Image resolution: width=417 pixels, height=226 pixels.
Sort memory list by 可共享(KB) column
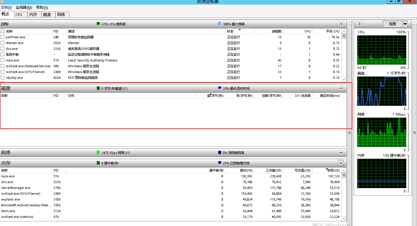point(298,170)
